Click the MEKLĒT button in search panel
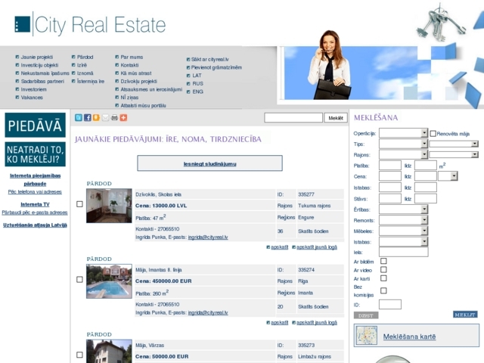This screenshot has width=484, height=363. pos(465,315)
